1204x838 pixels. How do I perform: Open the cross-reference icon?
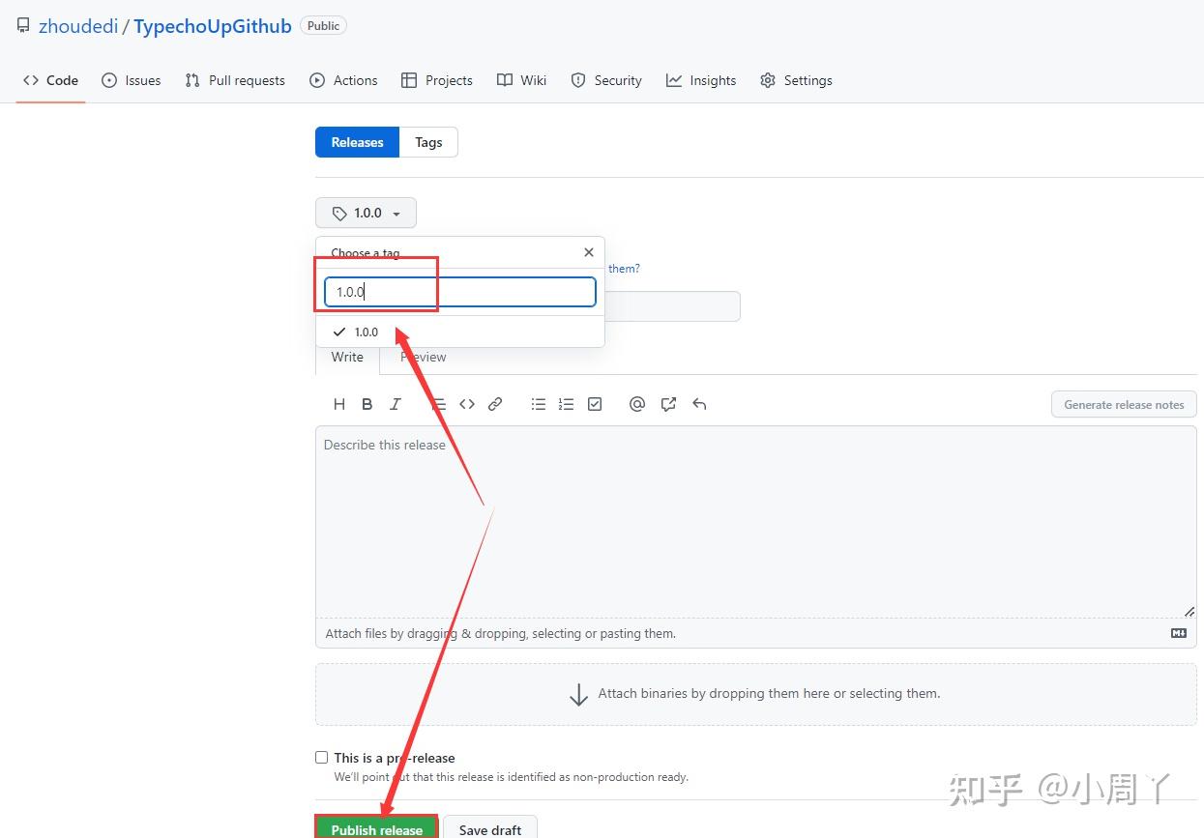(668, 403)
